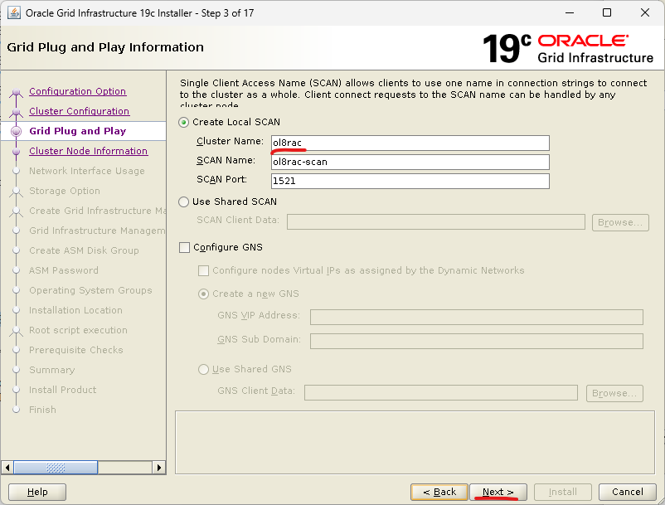The height and width of the screenshot is (505, 665).
Task: Click the SCAN Name input field
Action: [x=410, y=162]
